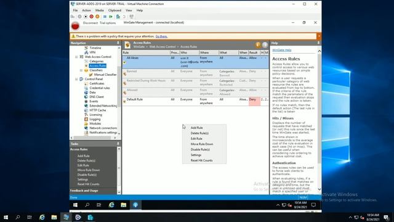Click the Result column header

[254, 52]
